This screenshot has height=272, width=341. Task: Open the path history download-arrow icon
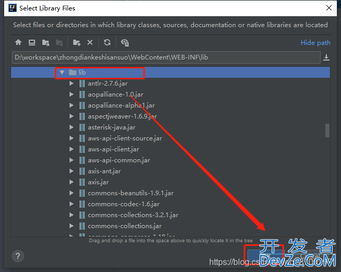pos(326,57)
